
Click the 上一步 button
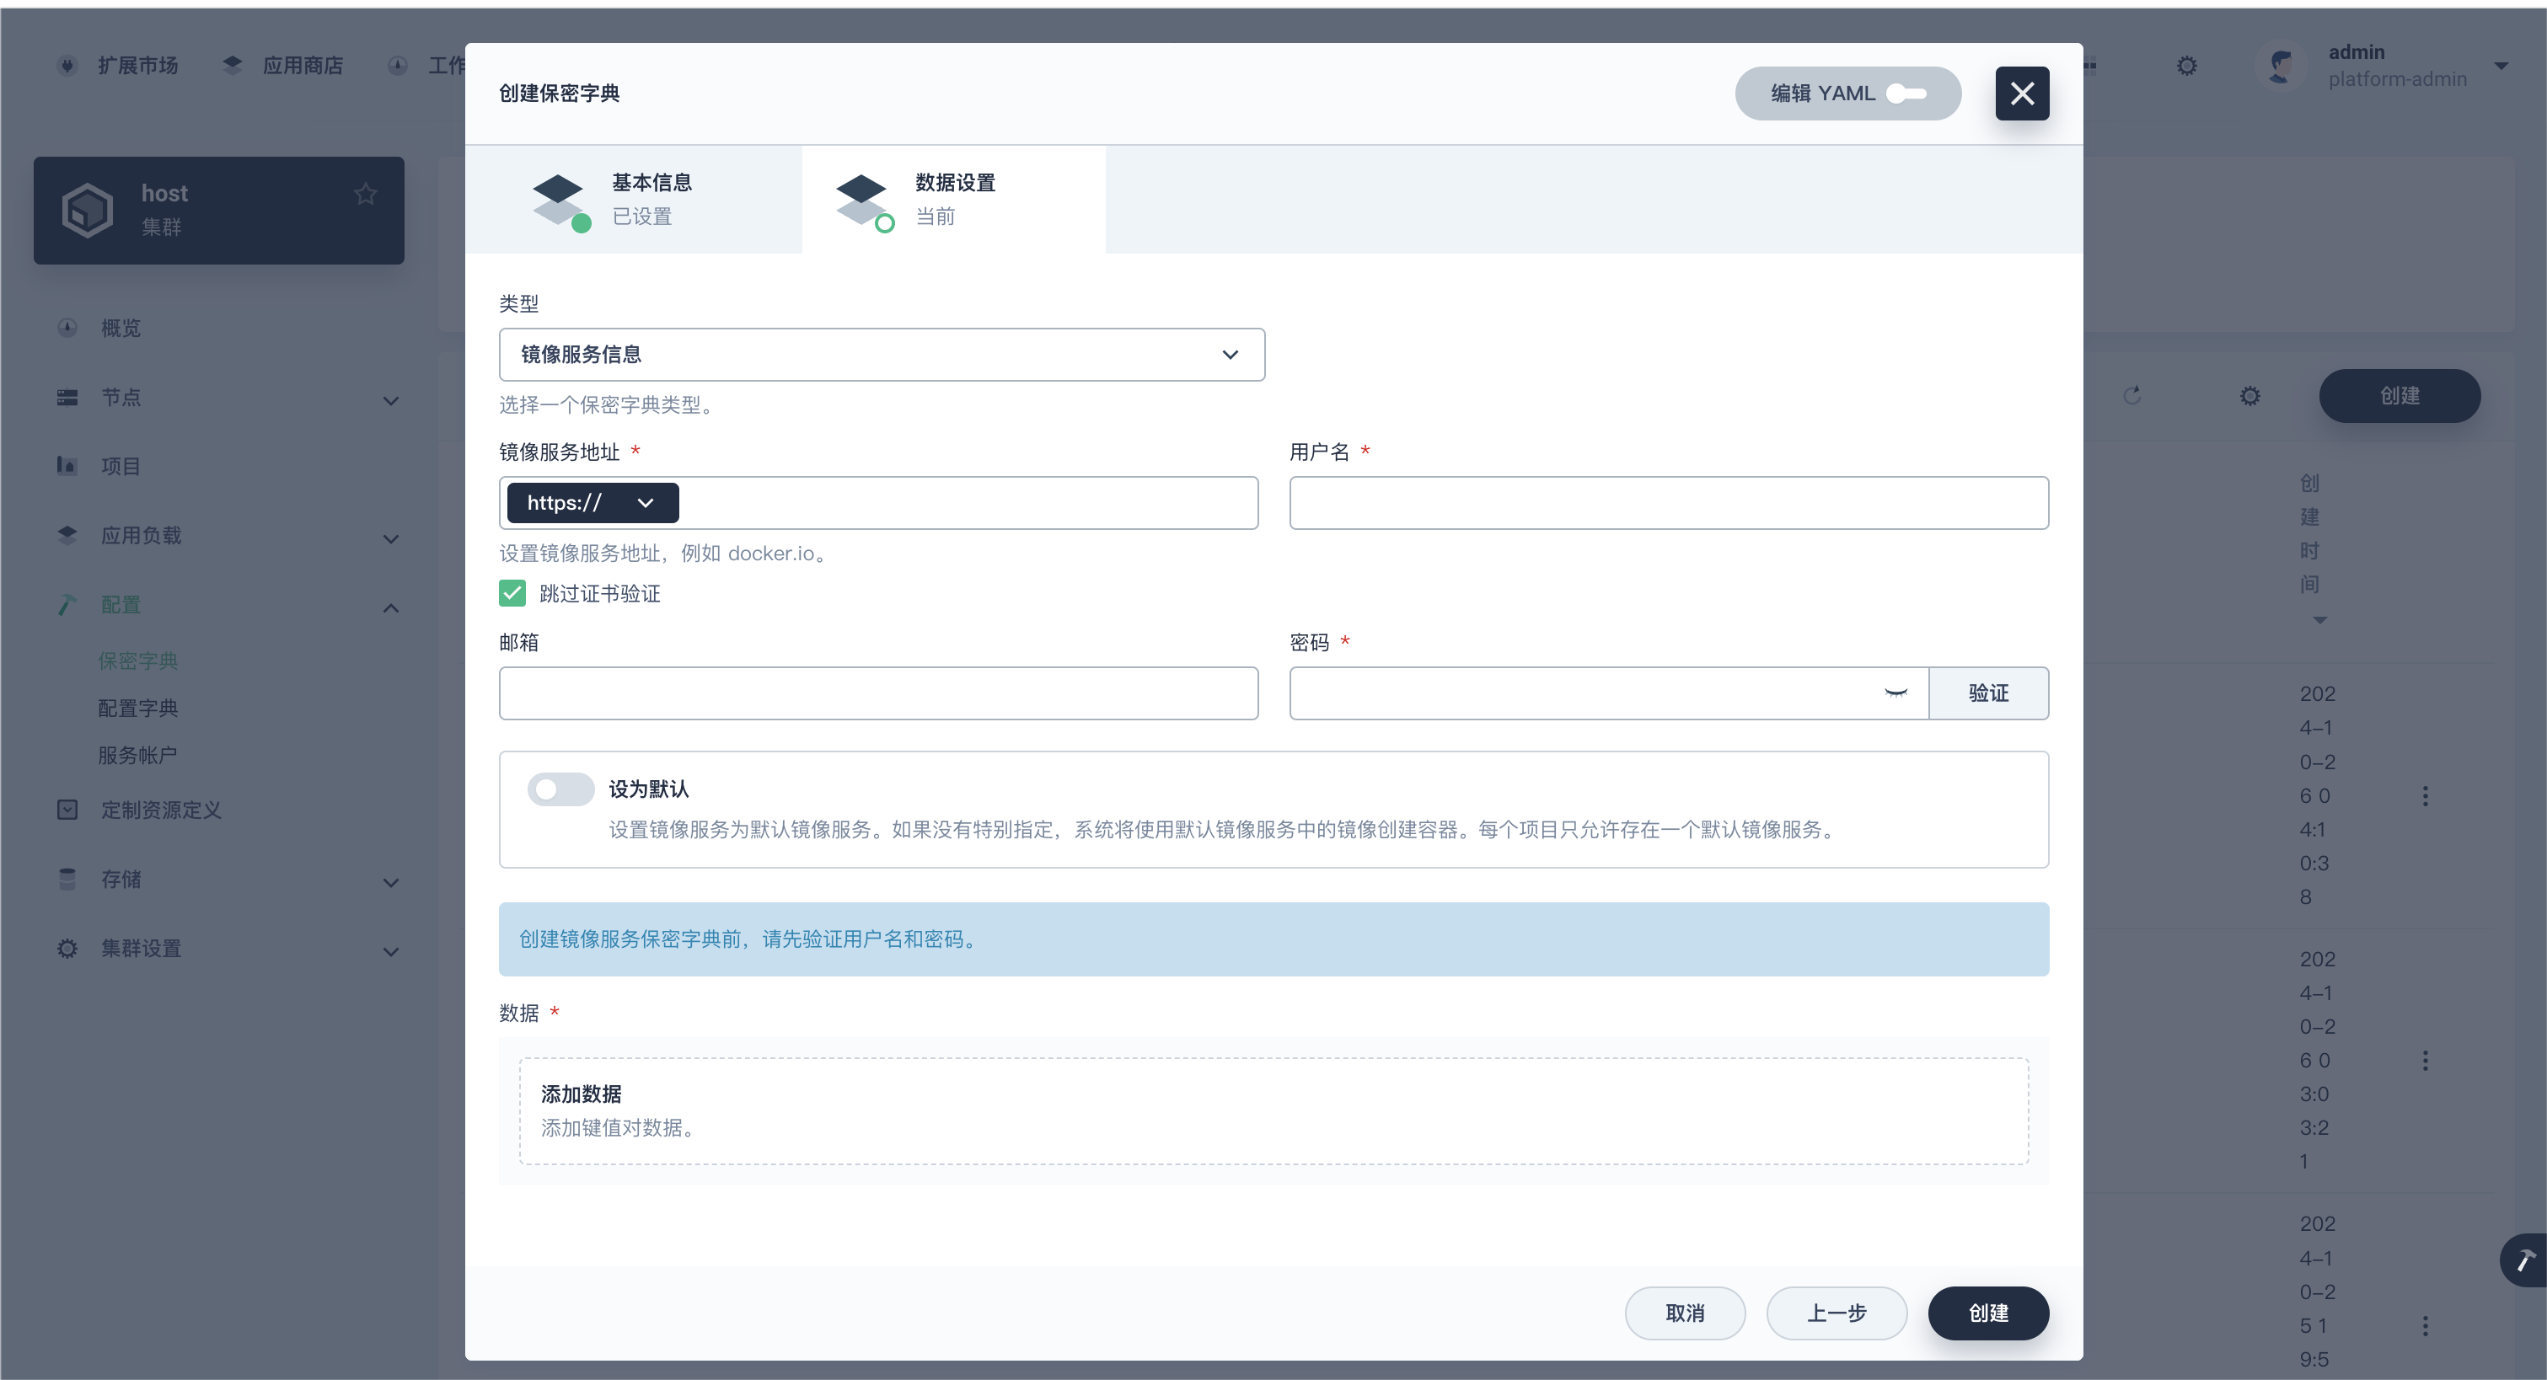1837,1312
